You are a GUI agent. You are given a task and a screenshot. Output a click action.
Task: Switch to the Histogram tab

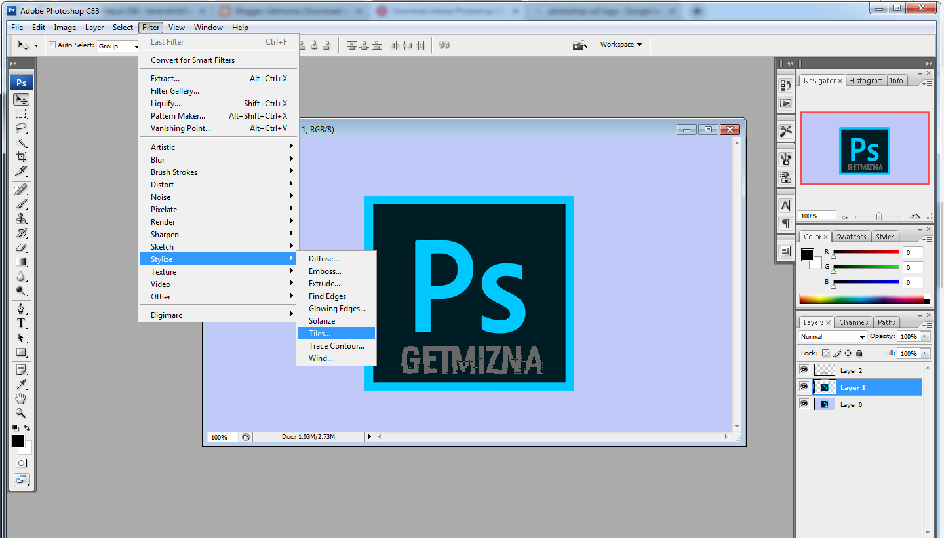coord(865,81)
